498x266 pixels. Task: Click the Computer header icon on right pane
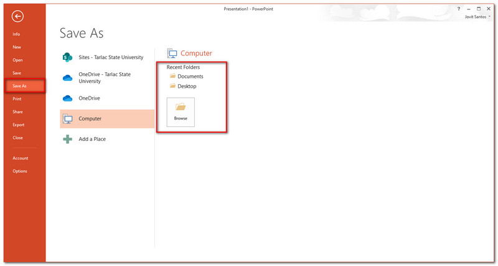(x=172, y=54)
